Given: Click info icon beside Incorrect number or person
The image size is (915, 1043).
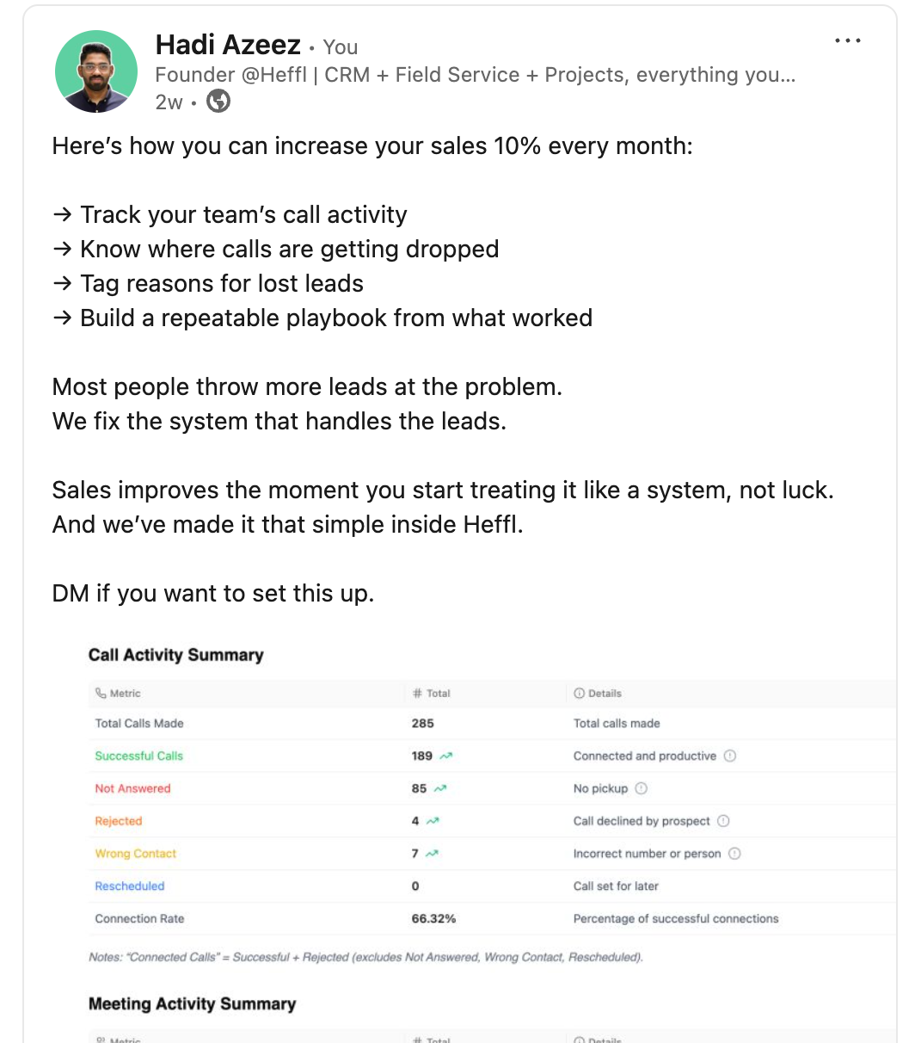Looking at the screenshot, I should pyautogui.click(x=734, y=854).
